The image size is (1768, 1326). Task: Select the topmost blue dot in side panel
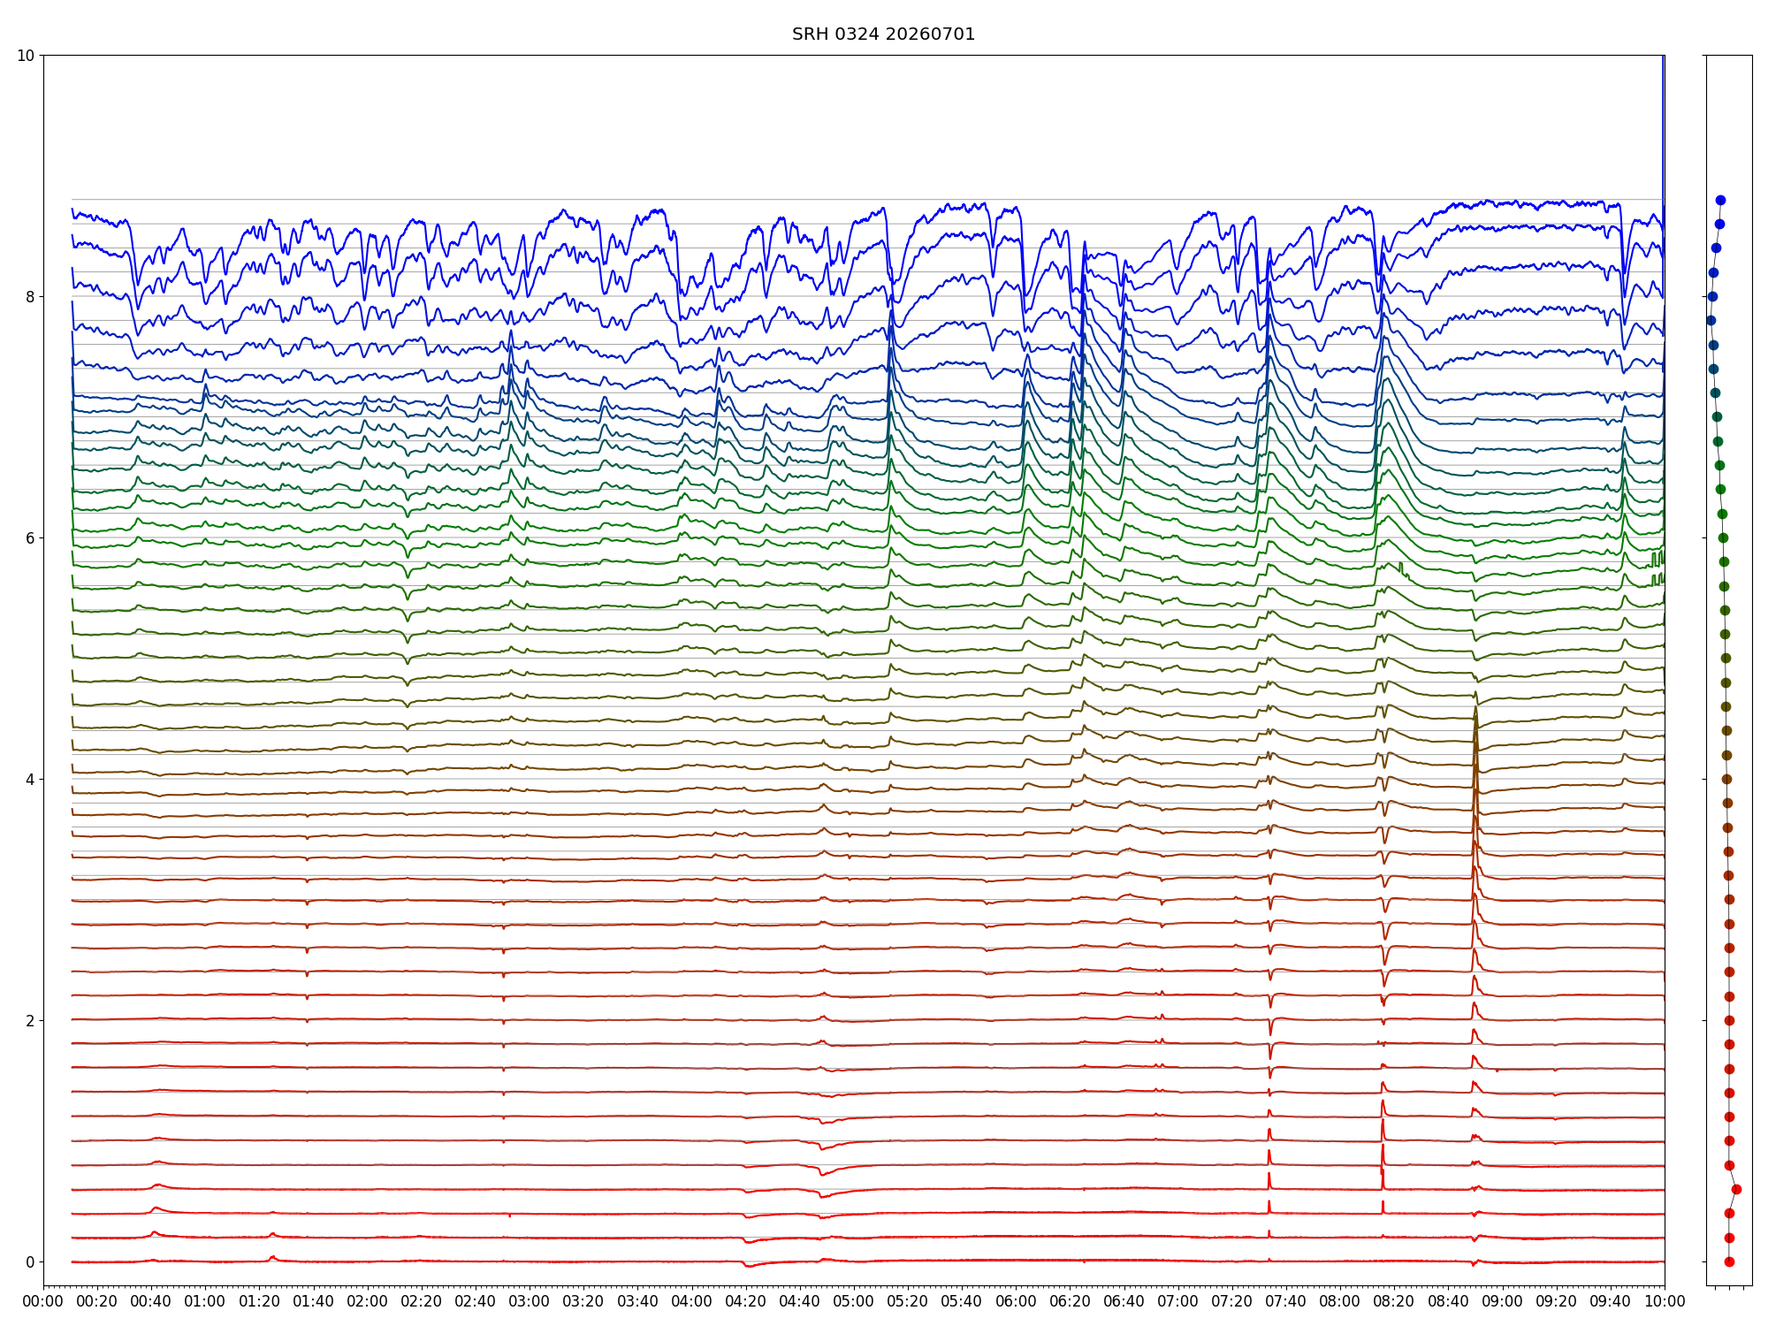[x=1720, y=201]
